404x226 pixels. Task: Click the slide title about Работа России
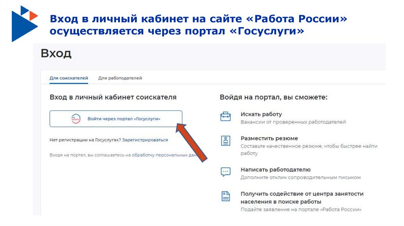(198, 25)
